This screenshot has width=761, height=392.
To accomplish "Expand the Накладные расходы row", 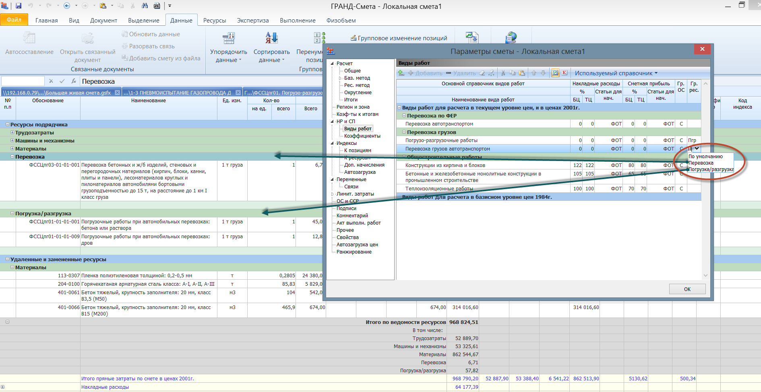I will click(3, 387).
